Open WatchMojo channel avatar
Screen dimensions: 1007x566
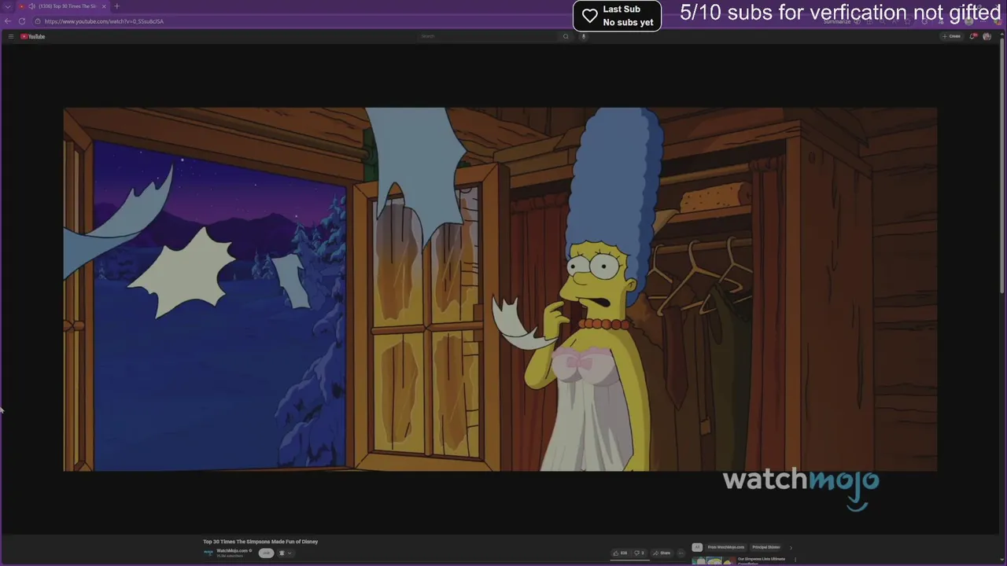click(x=208, y=553)
